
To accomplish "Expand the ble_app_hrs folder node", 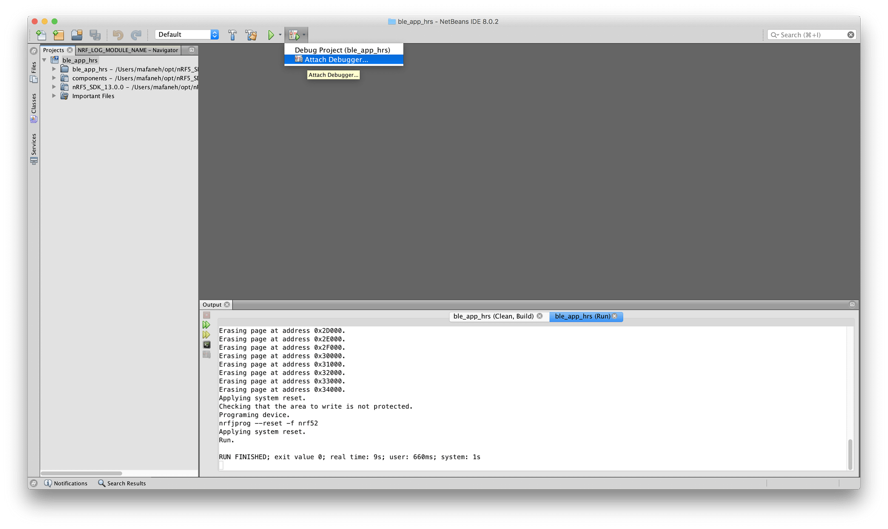I will tap(54, 69).
